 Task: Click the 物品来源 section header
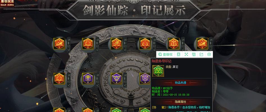[181, 83]
